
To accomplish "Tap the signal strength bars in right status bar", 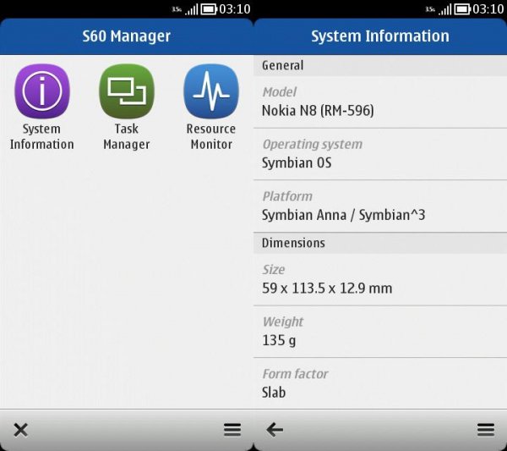I will point(445,9).
